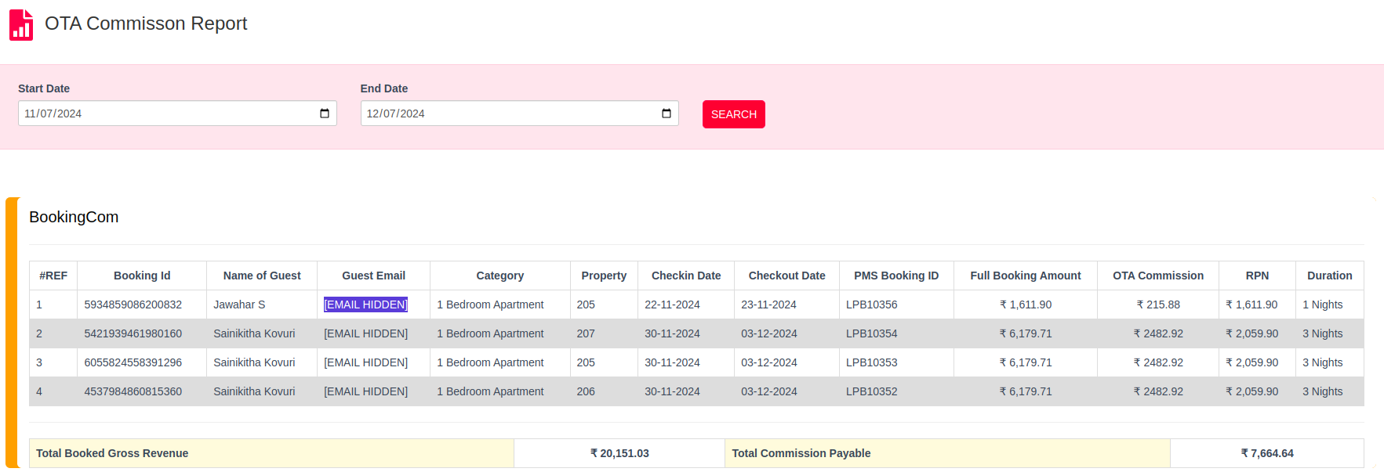The width and height of the screenshot is (1384, 472).
Task: Click the End Date input field
Action: [x=519, y=113]
